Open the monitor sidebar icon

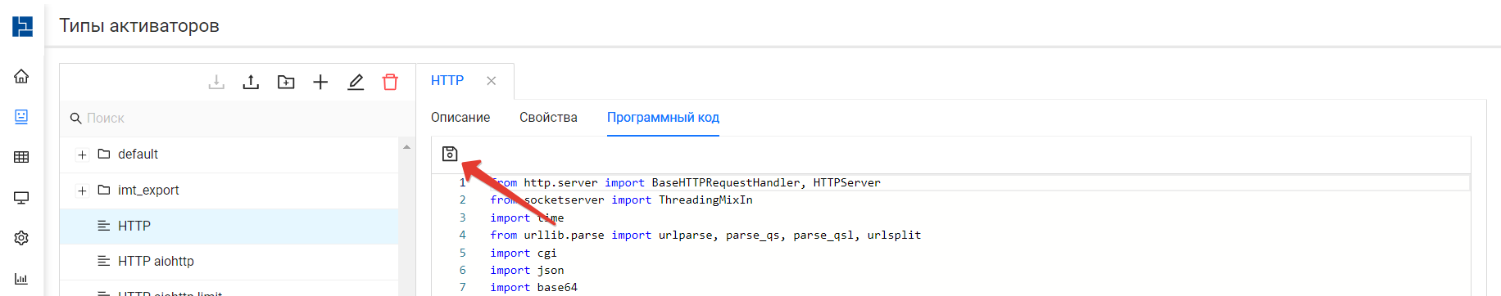coord(21,198)
